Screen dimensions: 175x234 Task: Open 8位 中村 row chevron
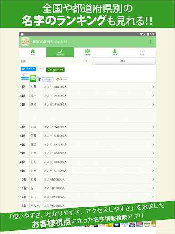[x=153, y=162]
